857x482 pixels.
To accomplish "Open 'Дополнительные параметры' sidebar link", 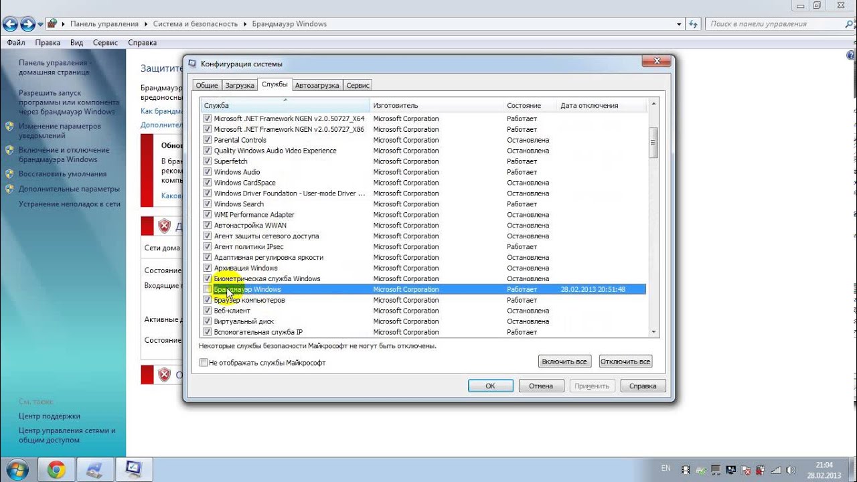I will pyautogui.click(x=69, y=189).
